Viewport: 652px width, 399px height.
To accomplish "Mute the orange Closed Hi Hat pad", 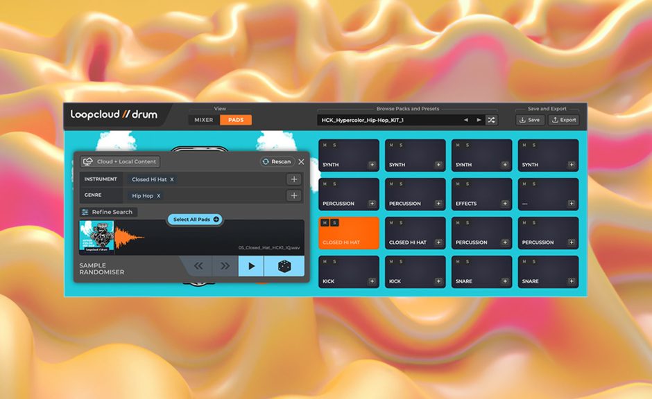I will (325, 222).
